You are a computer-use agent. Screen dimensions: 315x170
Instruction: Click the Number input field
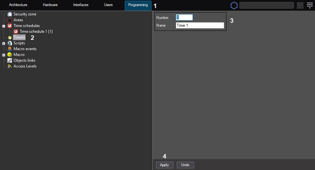click(x=184, y=17)
